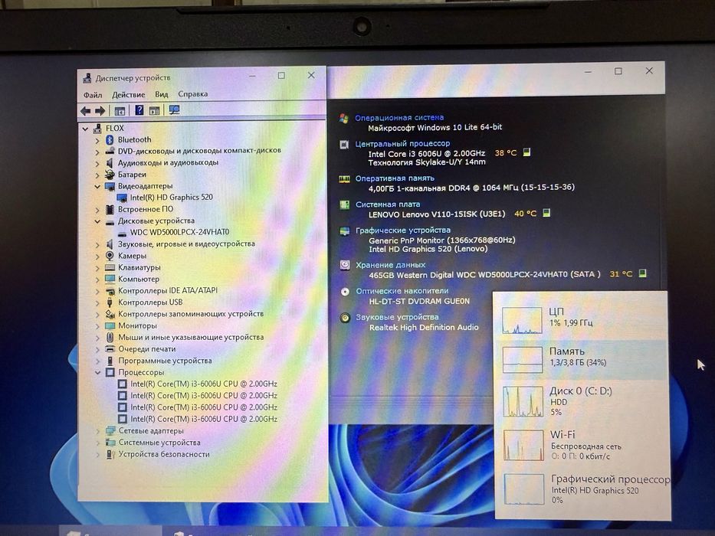This screenshot has width=715, height=536.
Task: Click Операционная система heading link
Action: pyautogui.click(x=399, y=118)
